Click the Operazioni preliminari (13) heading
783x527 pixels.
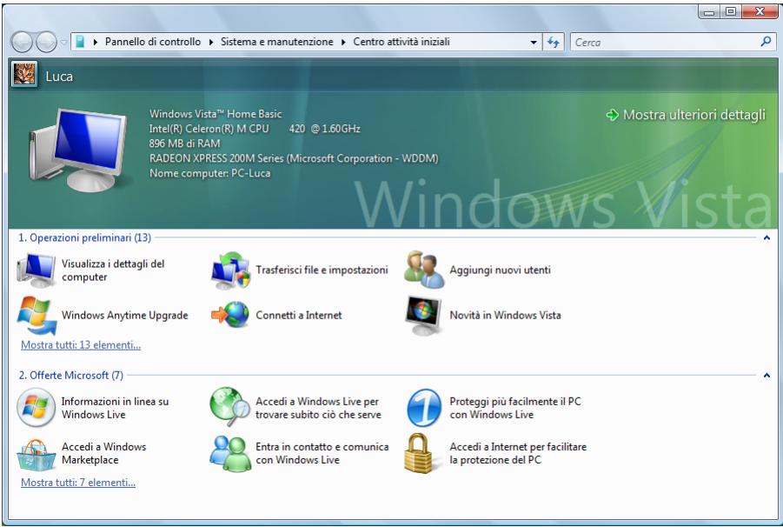point(84,237)
